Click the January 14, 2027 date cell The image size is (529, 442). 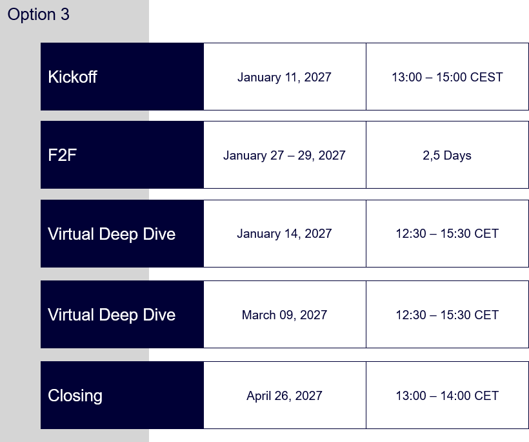click(x=284, y=233)
